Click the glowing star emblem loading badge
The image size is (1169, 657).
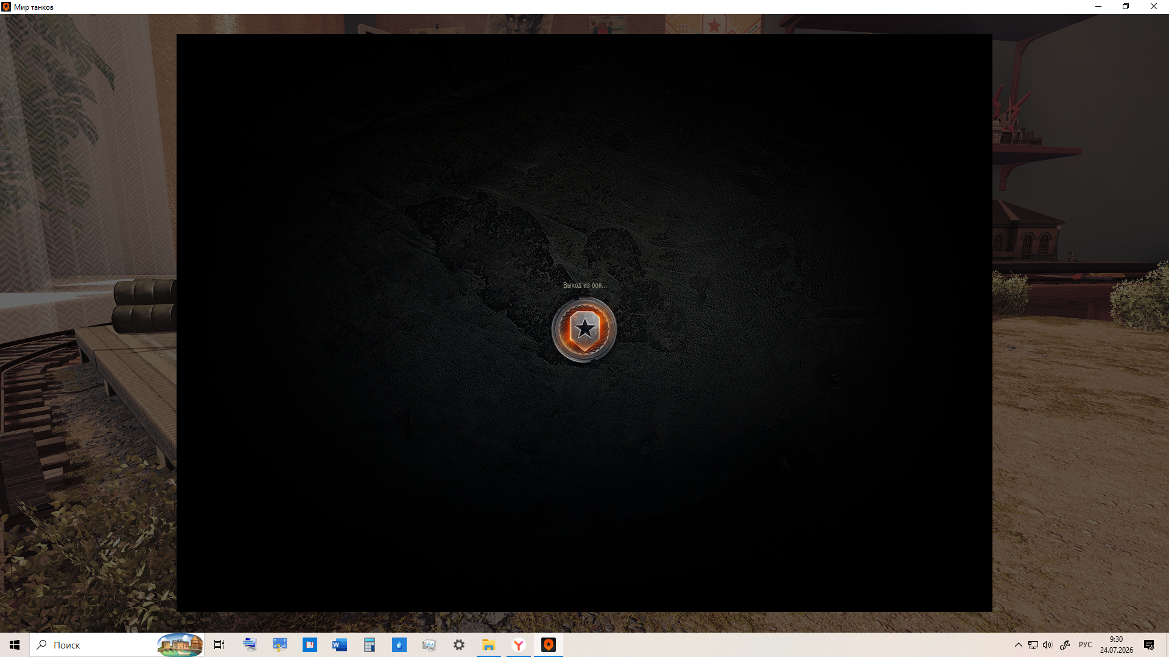584,329
